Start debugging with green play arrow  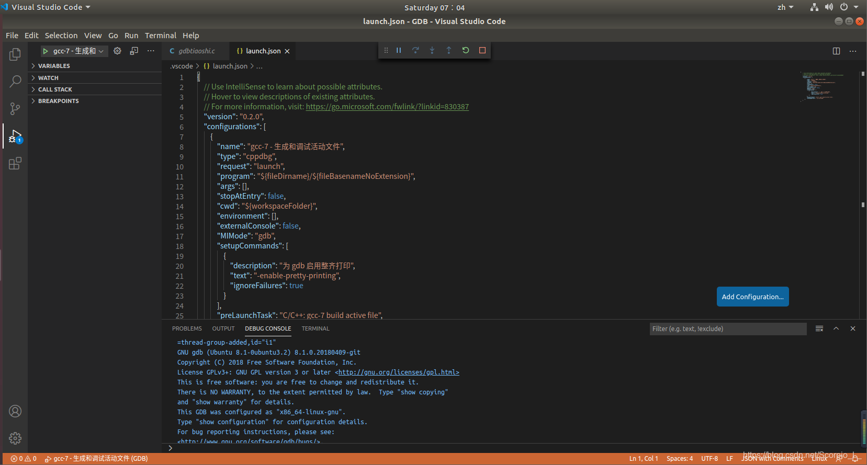tap(46, 51)
